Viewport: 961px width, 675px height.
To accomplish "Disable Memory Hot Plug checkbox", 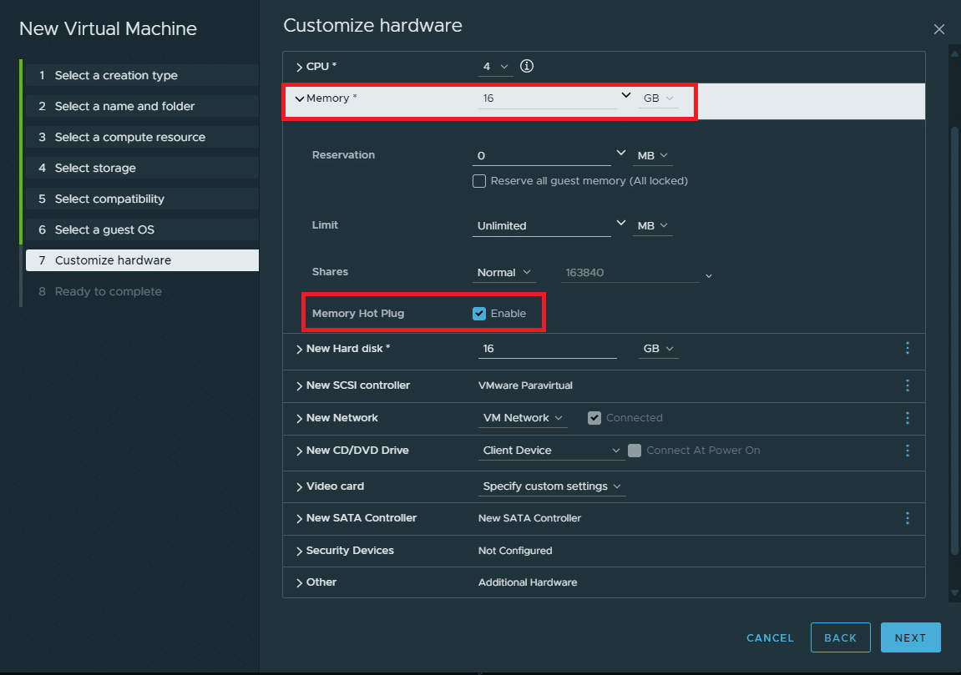I will click(x=479, y=314).
